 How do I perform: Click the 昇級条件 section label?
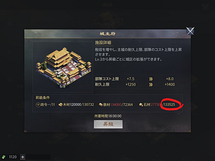(x=43, y=98)
